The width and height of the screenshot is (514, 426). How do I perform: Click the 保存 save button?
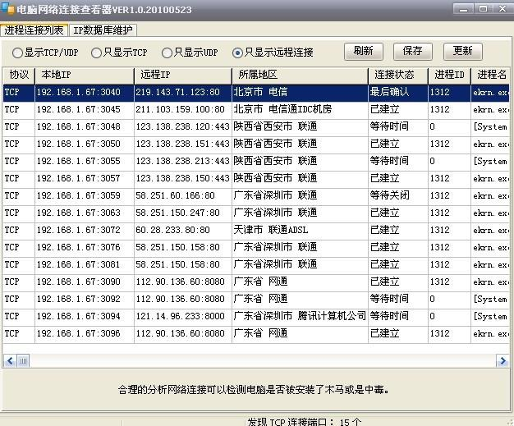(413, 52)
